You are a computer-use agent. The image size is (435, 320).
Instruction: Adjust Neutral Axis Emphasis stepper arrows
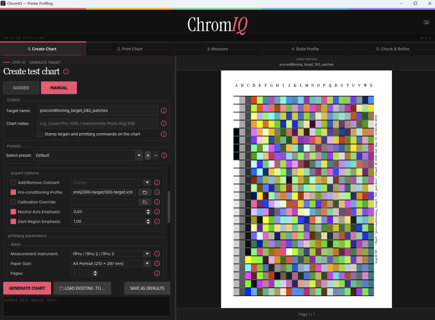pos(148,212)
